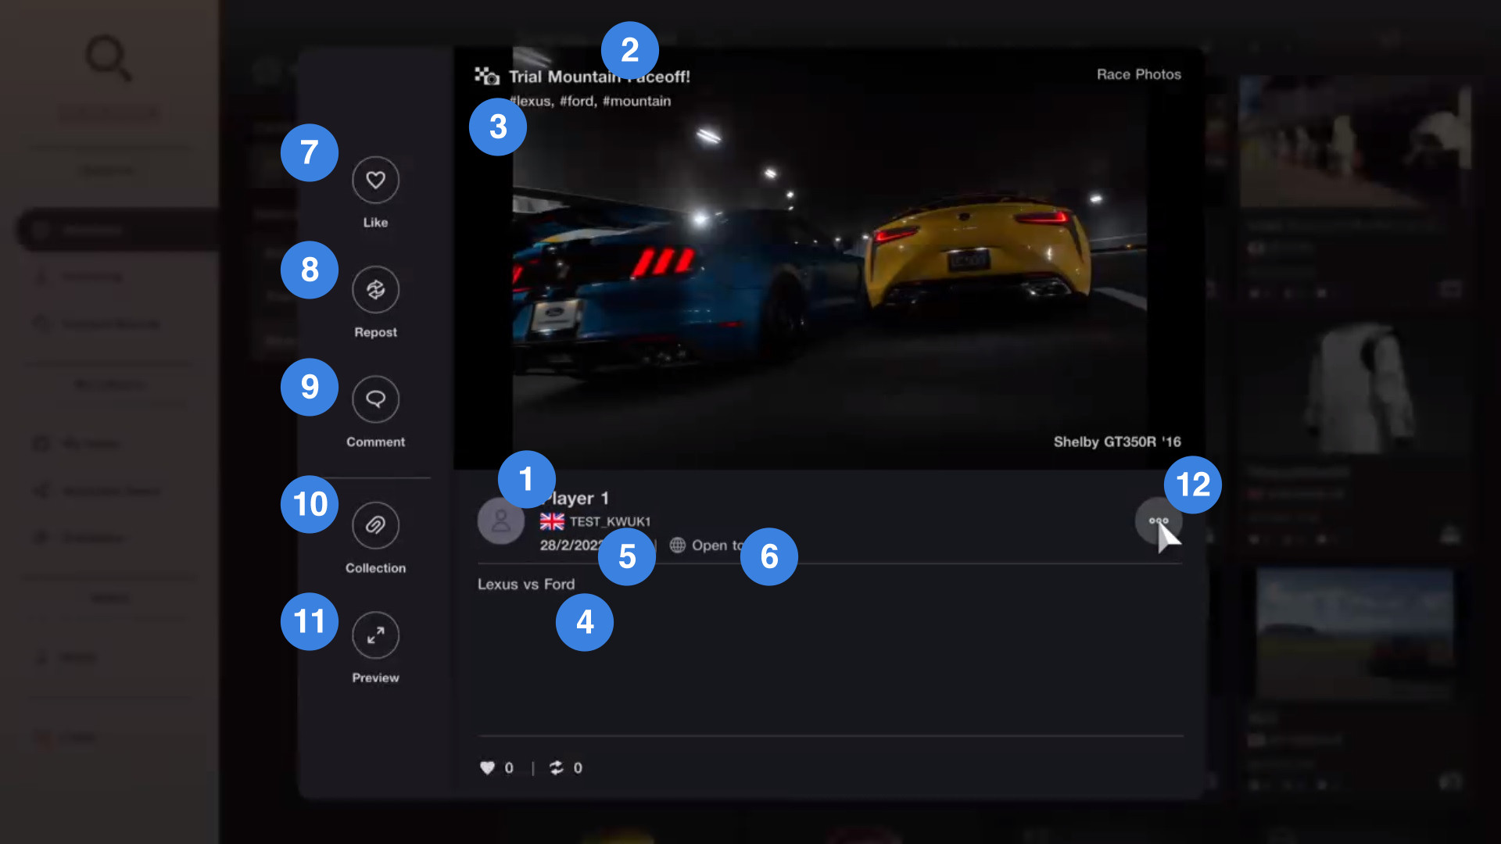Click the Shelby GT350R '16 car label
The width and height of the screenshot is (1501, 844).
click(x=1116, y=442)
